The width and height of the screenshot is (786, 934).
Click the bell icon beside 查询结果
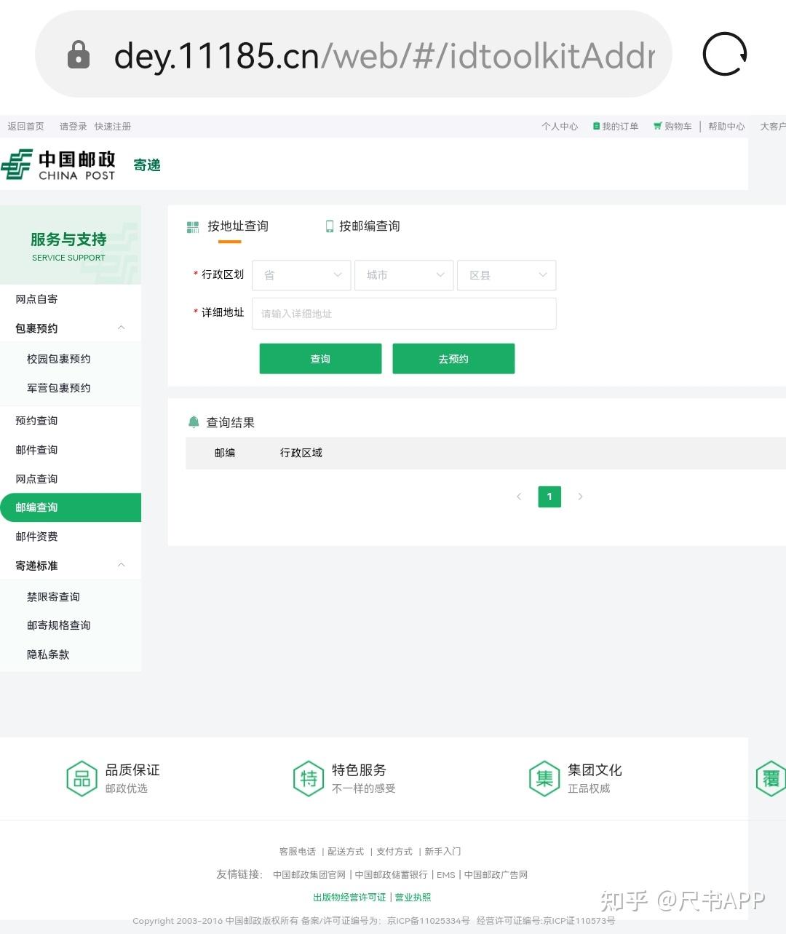point(194,422)
